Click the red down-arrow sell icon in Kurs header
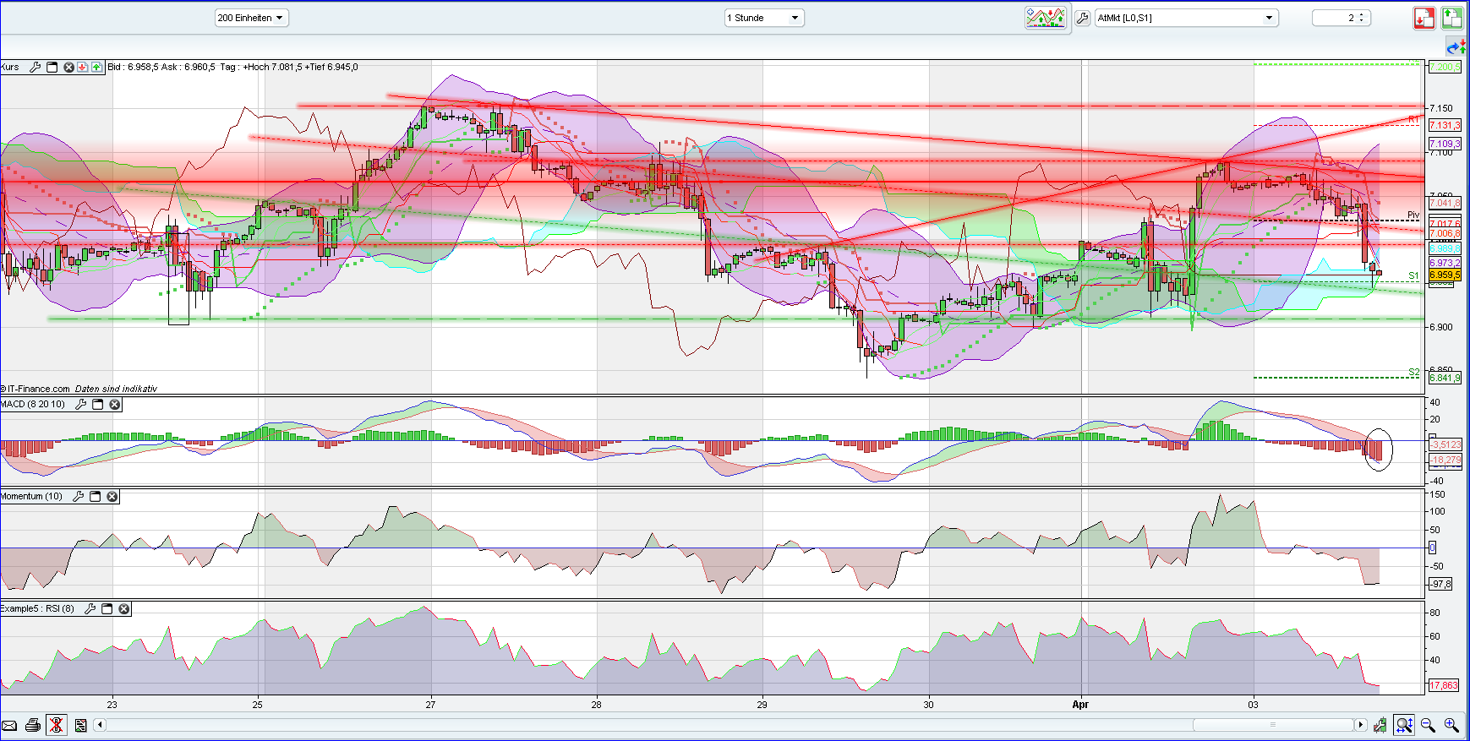 point(83,67)
